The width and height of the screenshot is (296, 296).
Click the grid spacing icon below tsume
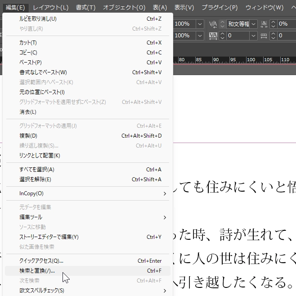click(264, 36)
